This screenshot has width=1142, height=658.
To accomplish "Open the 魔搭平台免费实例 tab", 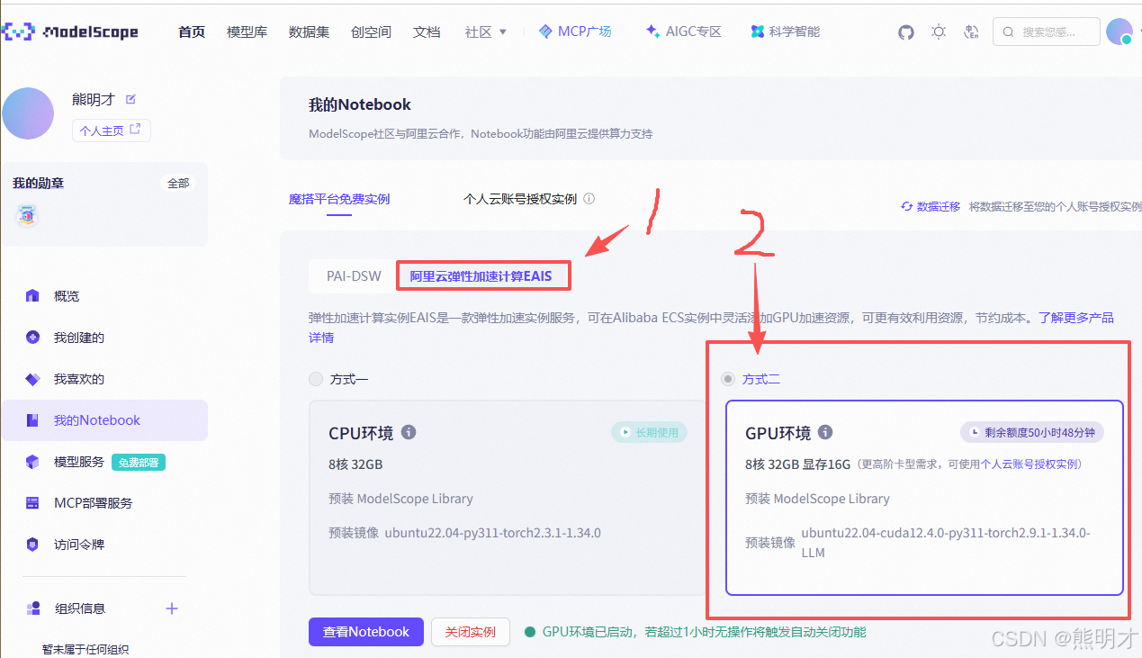I will pyautogui.click(x=338, y=198).
